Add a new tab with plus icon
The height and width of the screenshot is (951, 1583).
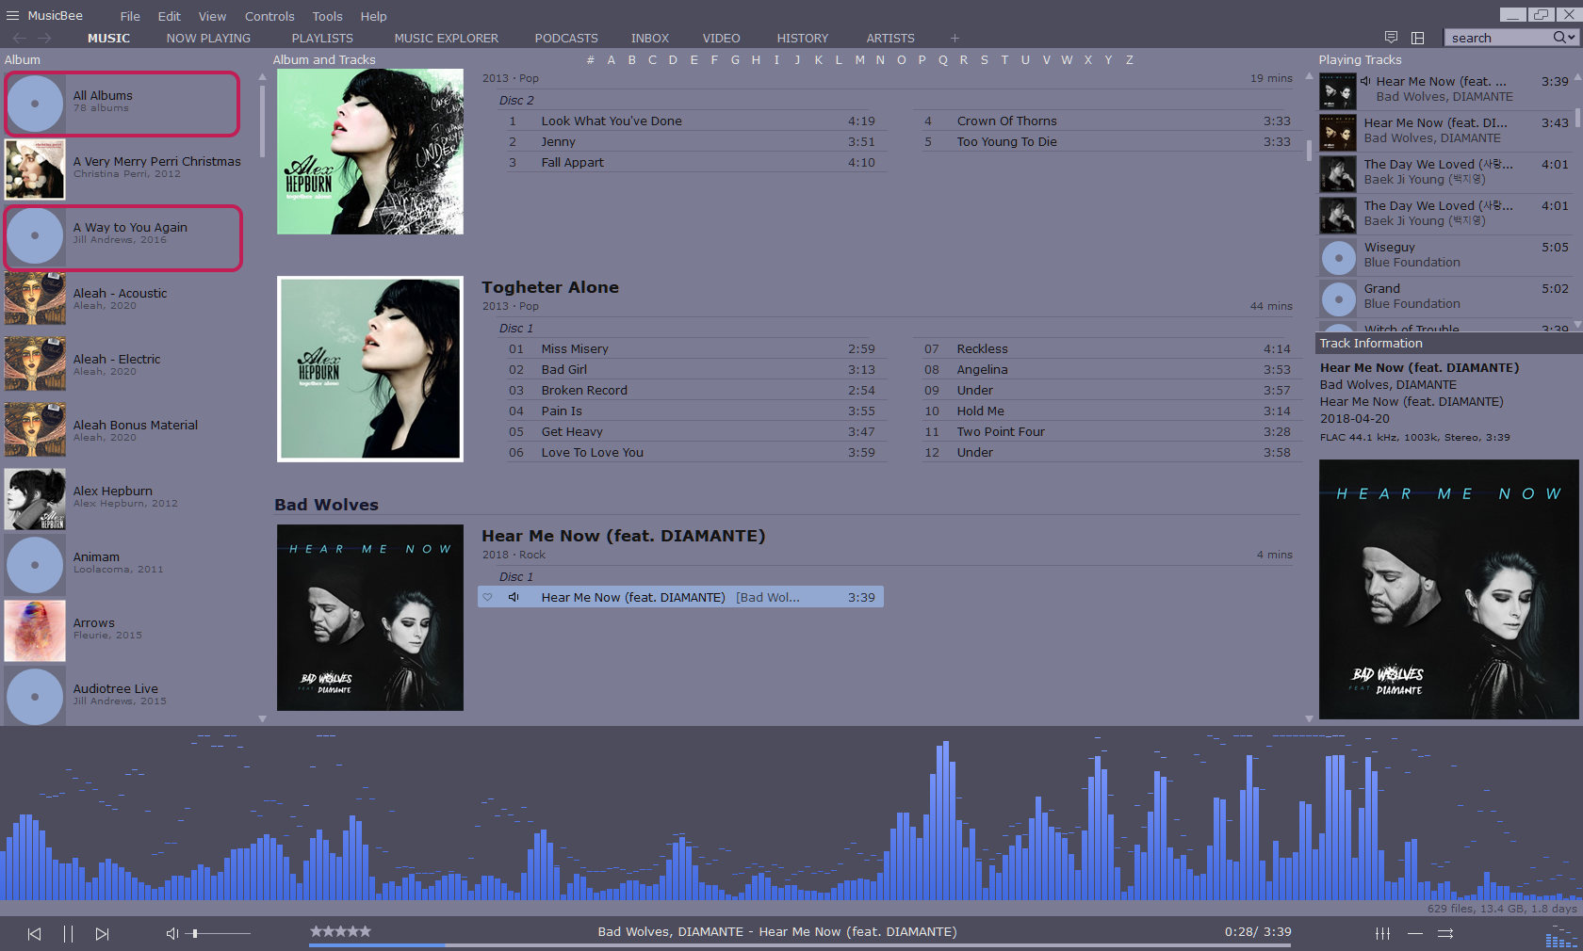(955, 38)
